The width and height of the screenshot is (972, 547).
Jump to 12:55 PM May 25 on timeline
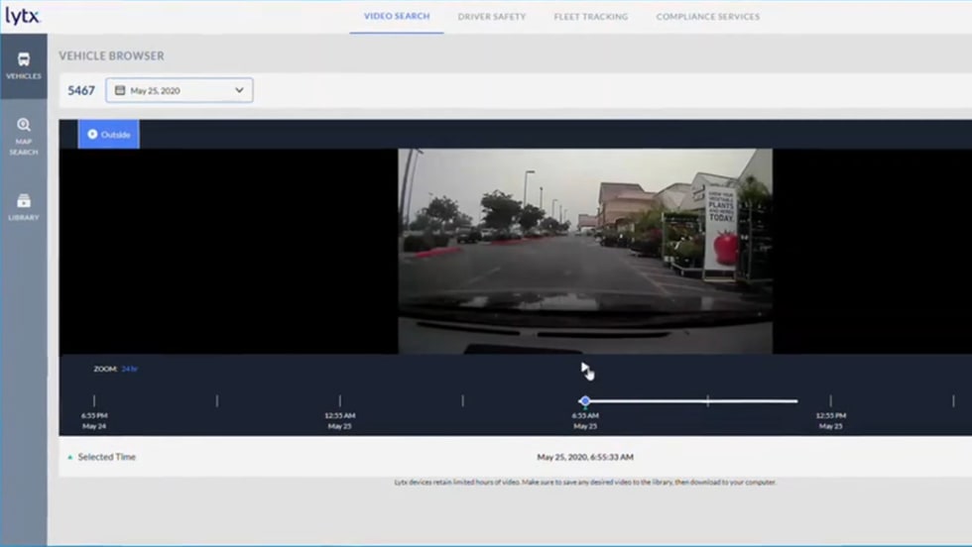(830, 401)
